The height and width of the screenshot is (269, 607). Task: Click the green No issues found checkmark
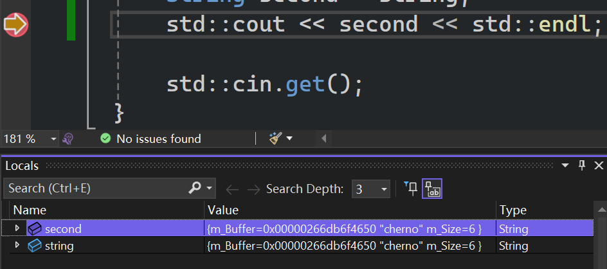[x=105, y=138]
